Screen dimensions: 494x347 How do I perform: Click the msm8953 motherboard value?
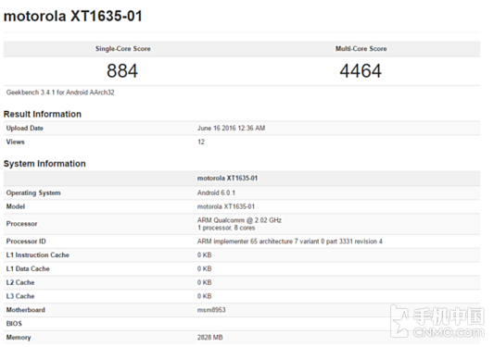point(211,310)
